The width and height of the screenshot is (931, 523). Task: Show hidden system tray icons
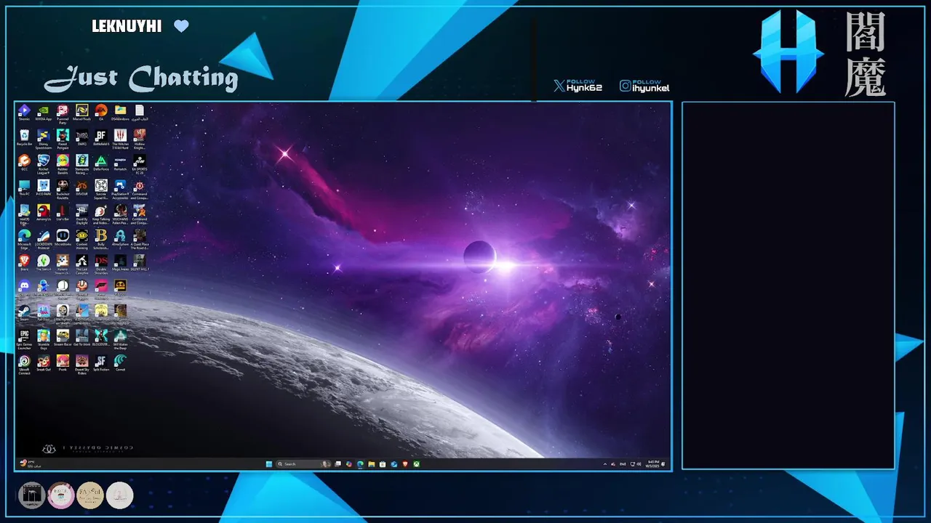click(x=605, y=463)
